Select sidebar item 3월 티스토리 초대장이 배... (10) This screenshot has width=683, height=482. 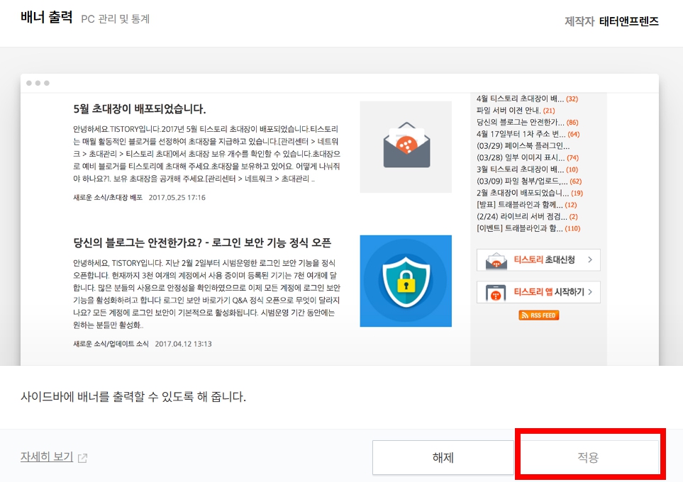click(527, 169)
